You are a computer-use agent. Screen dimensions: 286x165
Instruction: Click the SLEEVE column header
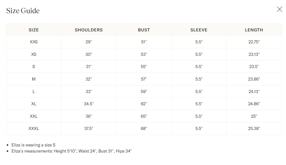(x=199, y=30)
